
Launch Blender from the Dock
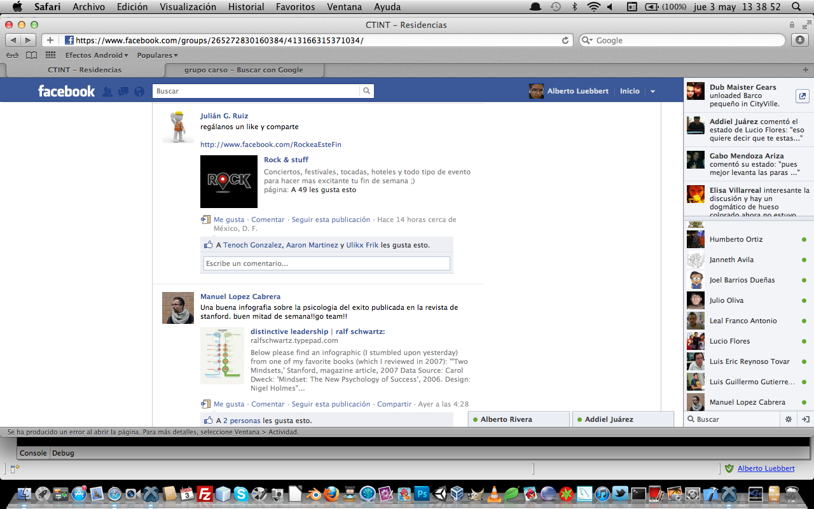[x=314, y=494]
